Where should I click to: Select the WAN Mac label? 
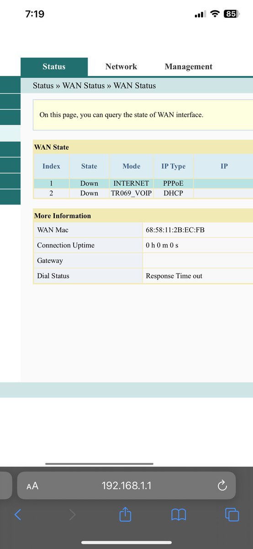click(53, 230)
